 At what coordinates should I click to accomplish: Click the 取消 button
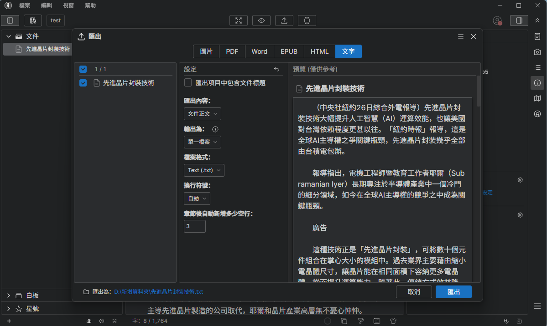coord(414,292)
